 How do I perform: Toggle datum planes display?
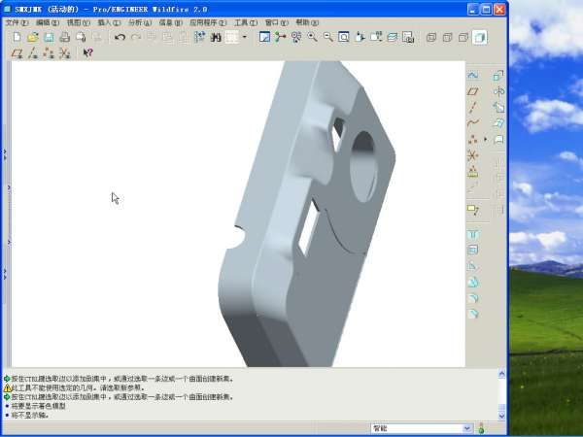click(x=17, y=53)
